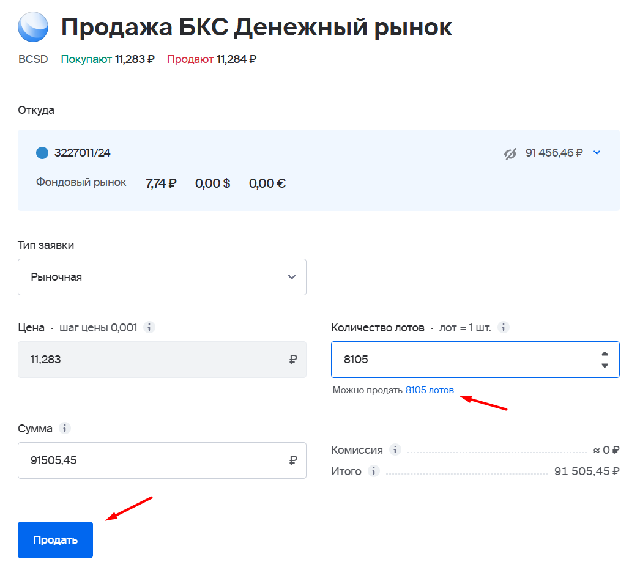Click the 0,00 $ dollar balance
Screen dimensions: 640x584
213,183
